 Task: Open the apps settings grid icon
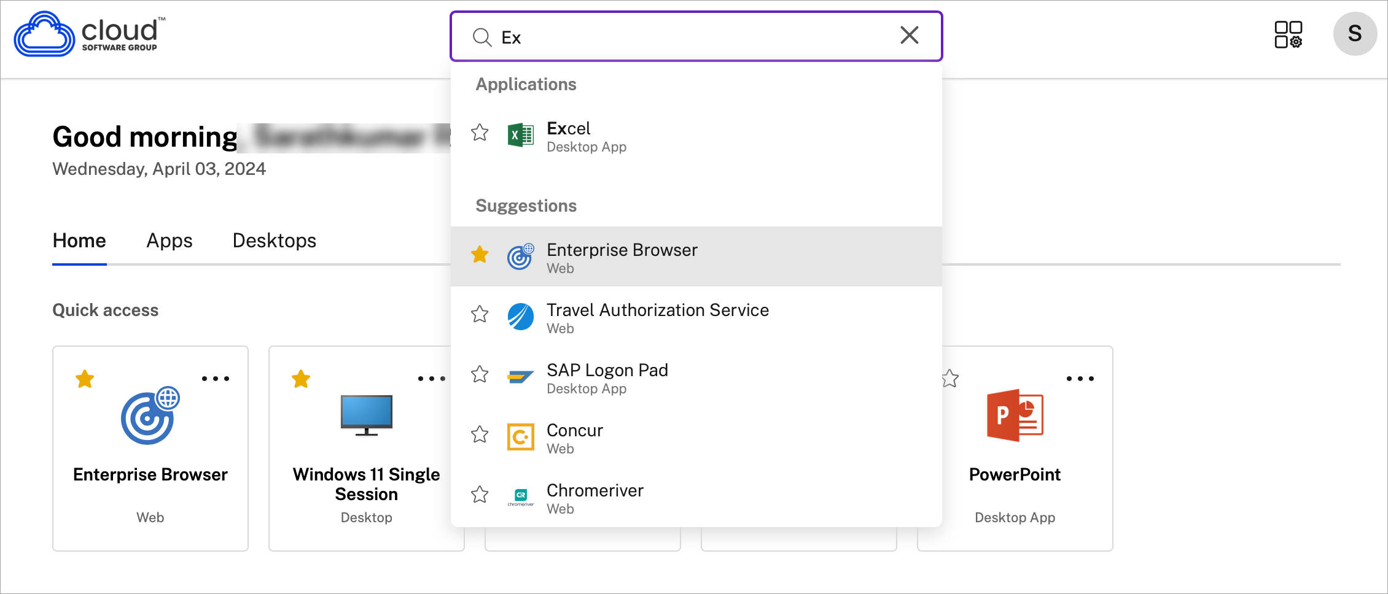[1289, 35]
